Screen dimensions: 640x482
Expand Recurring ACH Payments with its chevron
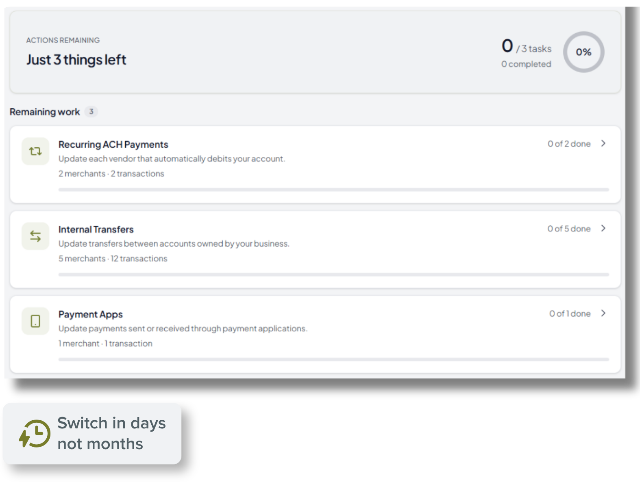(x=603, y=143)
